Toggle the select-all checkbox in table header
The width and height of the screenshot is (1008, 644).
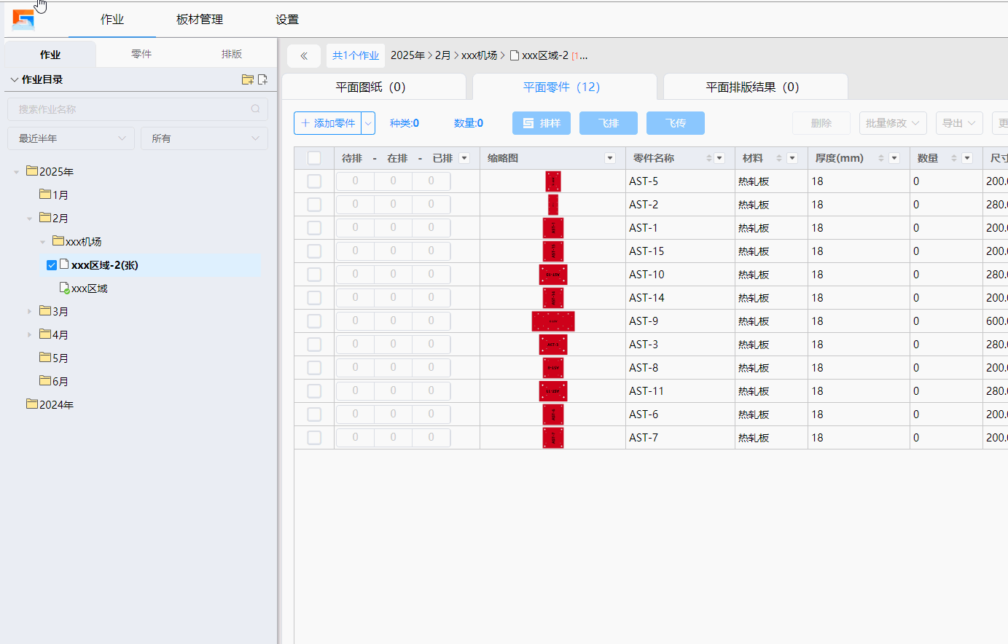click(314, 158)
